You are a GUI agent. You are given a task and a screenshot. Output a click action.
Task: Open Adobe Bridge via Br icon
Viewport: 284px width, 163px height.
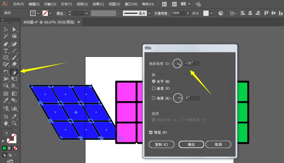pos(164,4)
